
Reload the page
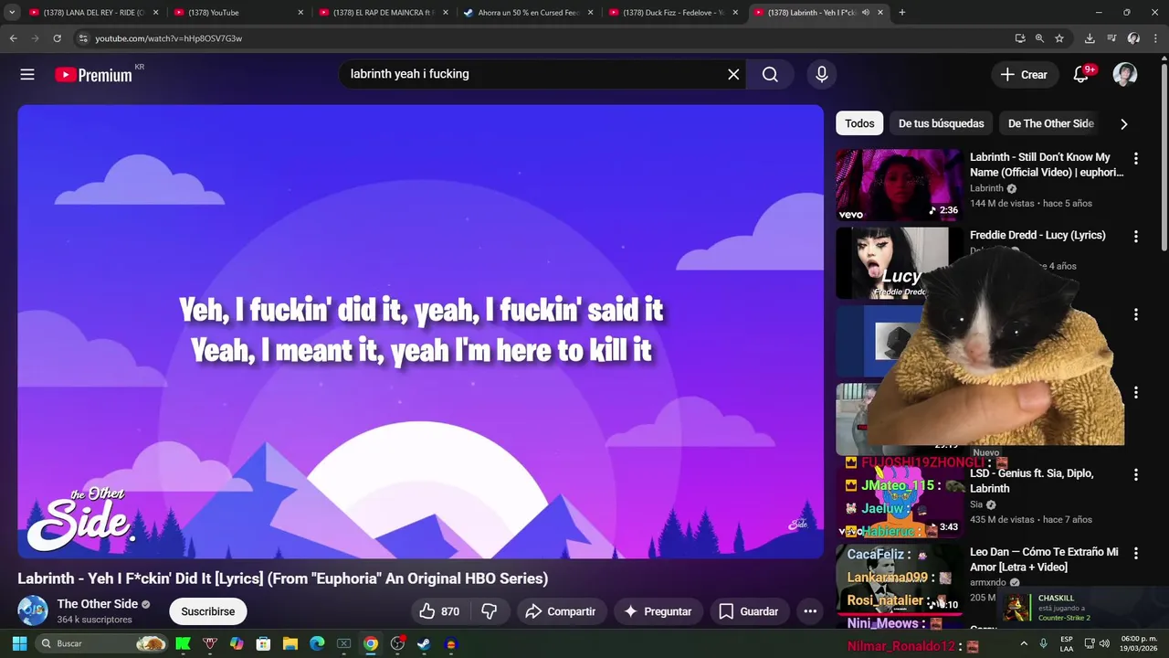tap(57, 38)
